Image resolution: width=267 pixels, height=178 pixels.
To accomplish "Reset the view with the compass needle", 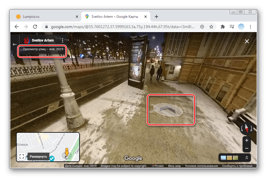I will (x=247, y=128).
